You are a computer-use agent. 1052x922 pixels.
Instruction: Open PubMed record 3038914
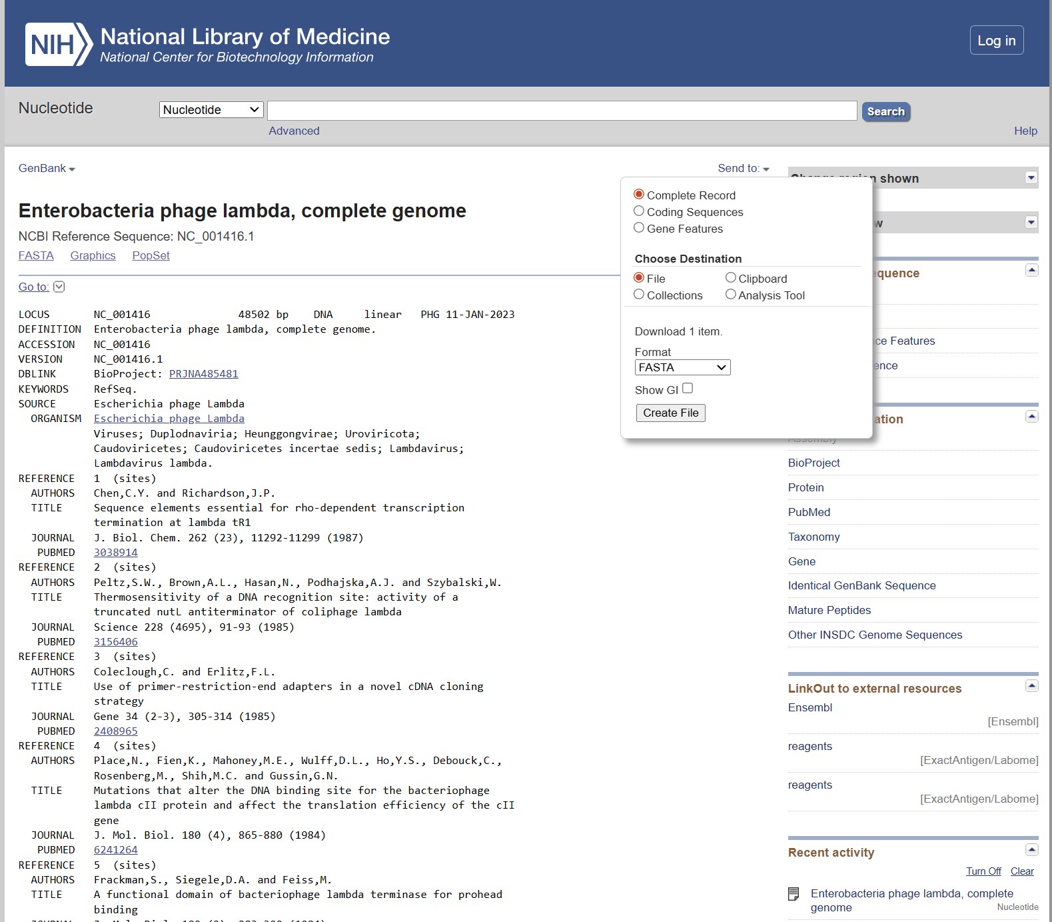click(116, 553)
